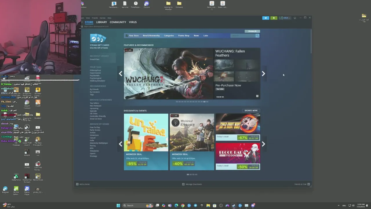
Task: Open the Top Sellers sidebar link
Action: (x=94, y=103)
